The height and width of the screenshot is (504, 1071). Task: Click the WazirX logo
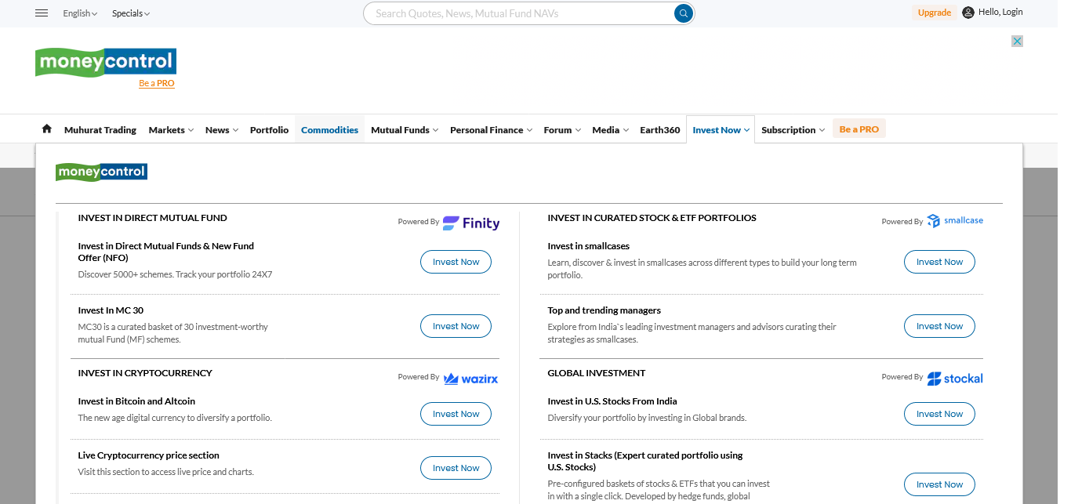pos(471,379)
